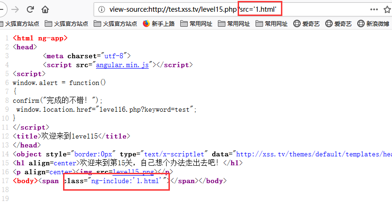Click the forward navigation arrow

pos(15,9)
